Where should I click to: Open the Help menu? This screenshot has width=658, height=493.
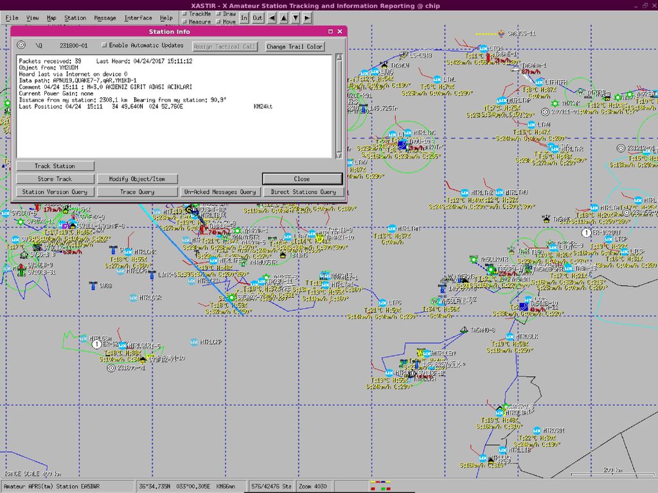[x=166, y=18]
